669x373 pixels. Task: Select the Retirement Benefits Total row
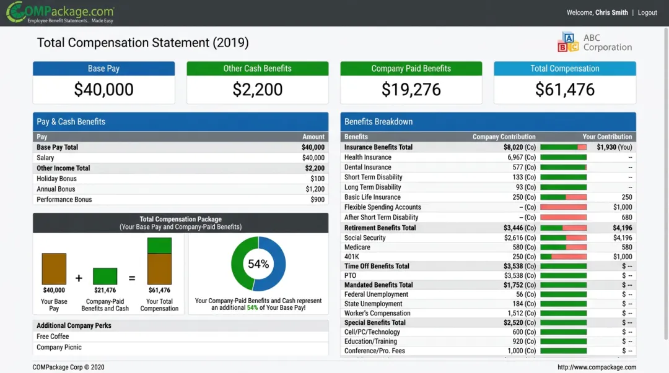pos(488,228)
